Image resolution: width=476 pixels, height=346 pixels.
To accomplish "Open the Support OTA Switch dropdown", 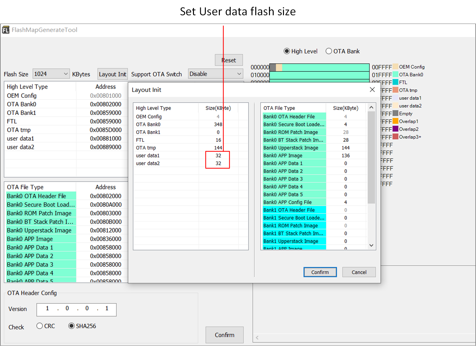I will click(215, 74).
